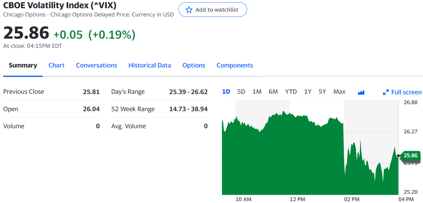The image size is (423, 203).
Task: Click the 12 PM x-axis label
Action: [297, 199]
